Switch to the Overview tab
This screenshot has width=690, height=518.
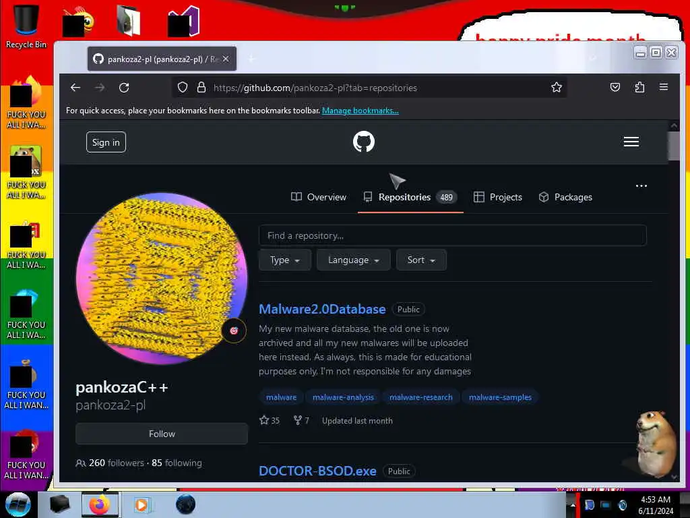pyautogui.click(x=319, y=197)
